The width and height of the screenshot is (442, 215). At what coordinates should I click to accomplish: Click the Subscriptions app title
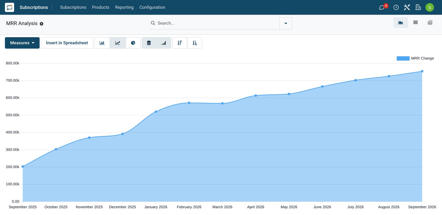pyautogui.click(x=34, y=7)
